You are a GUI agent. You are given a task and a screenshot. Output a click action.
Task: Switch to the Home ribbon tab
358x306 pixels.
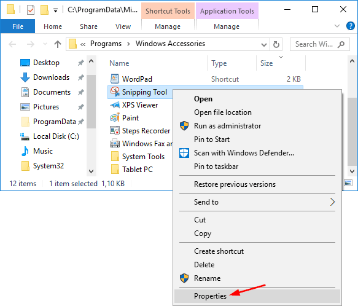click(53, 26)
